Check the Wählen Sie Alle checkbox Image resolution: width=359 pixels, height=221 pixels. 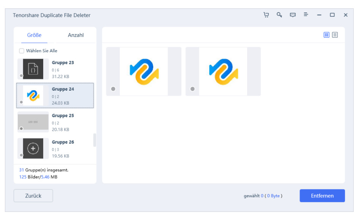click(x=22, y=51)
